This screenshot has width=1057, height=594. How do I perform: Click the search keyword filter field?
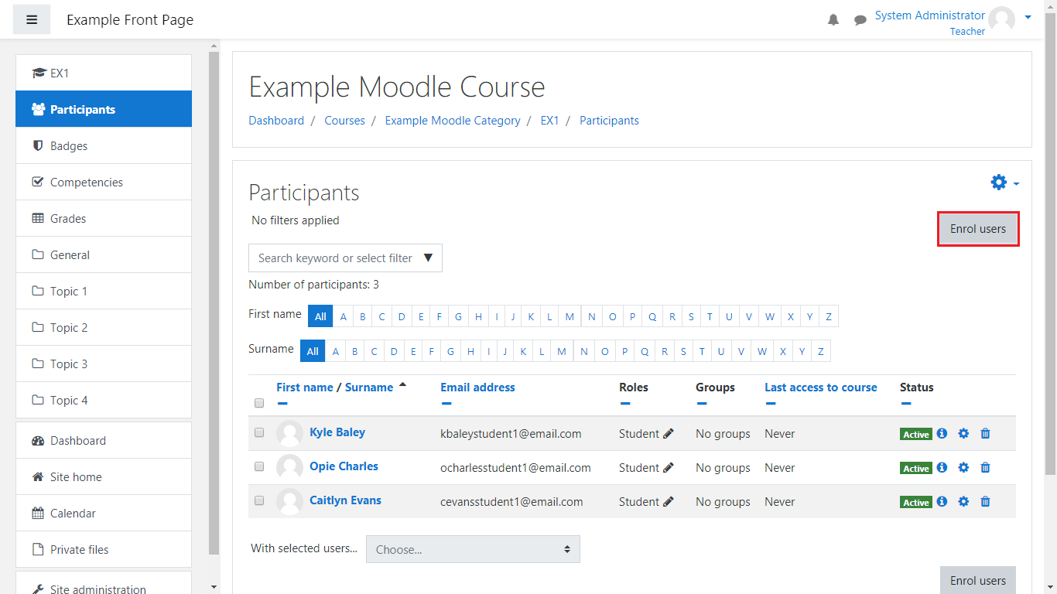[336, 258]
